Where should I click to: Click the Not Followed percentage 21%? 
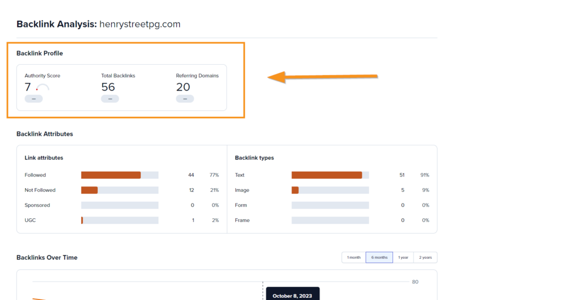click(214, 190)
